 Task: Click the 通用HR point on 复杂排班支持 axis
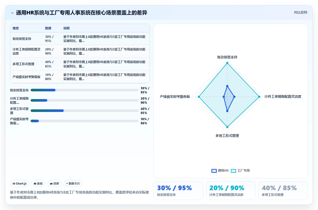(x=227, y=86)
